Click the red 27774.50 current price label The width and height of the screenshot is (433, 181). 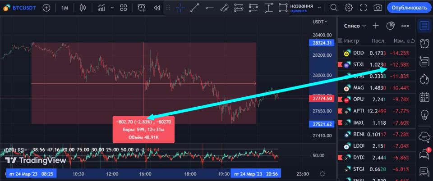coord(322,98)
